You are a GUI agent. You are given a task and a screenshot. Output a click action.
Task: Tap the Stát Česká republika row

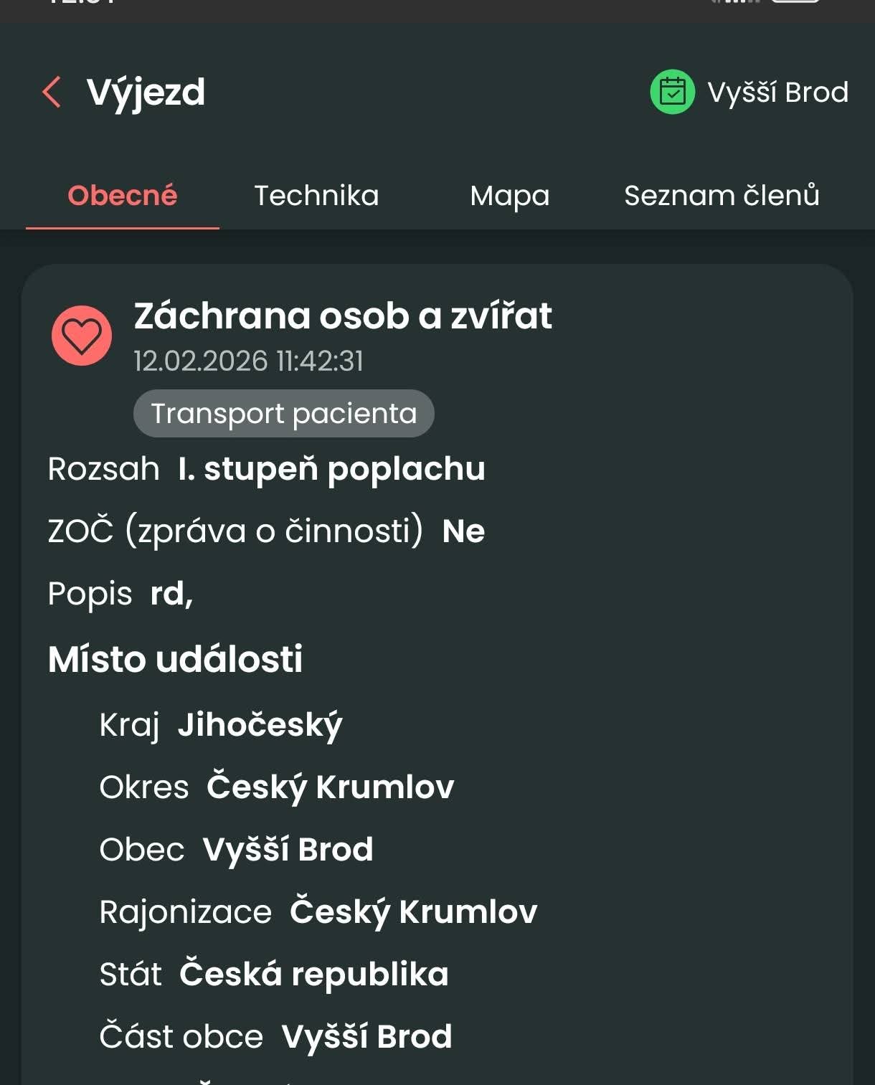(x=274, y=975)
